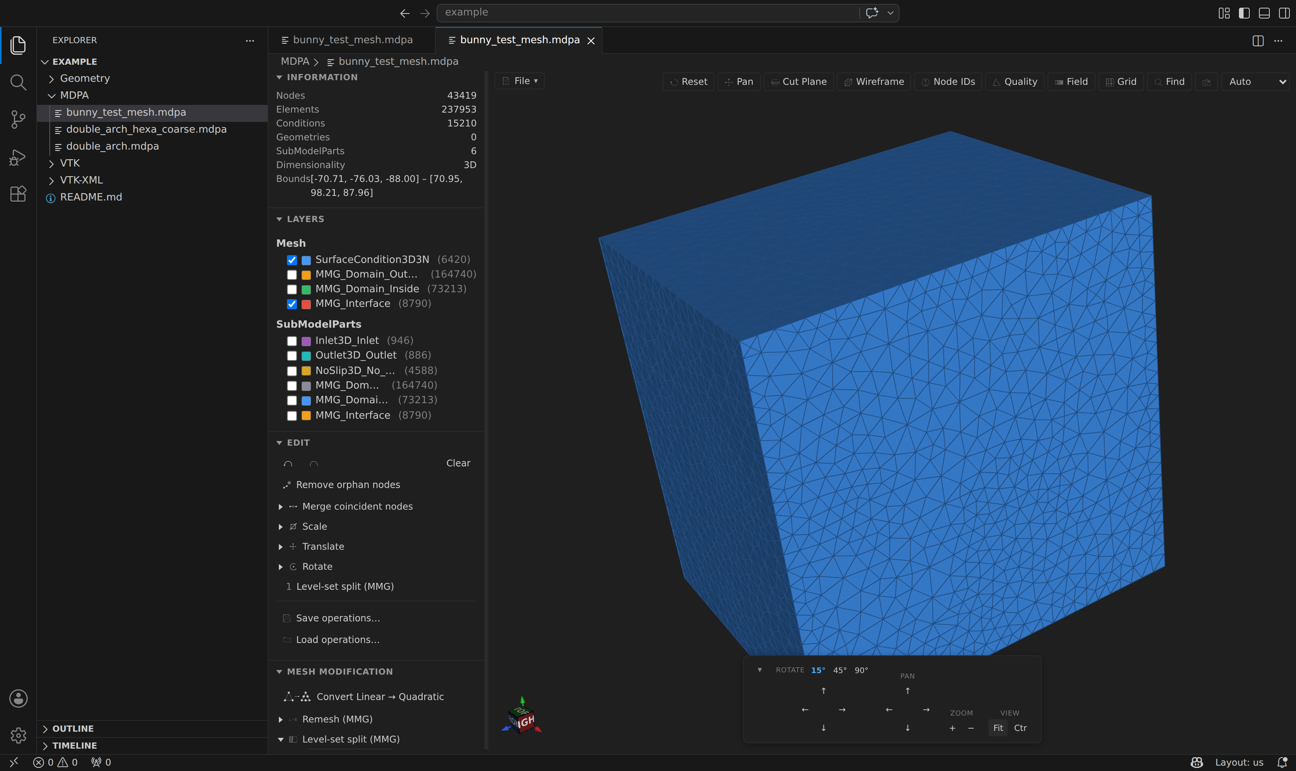Enable the MMG_Domain_Inside layer checkbox
Screen dimensions: 1296x771
(292, 290)
